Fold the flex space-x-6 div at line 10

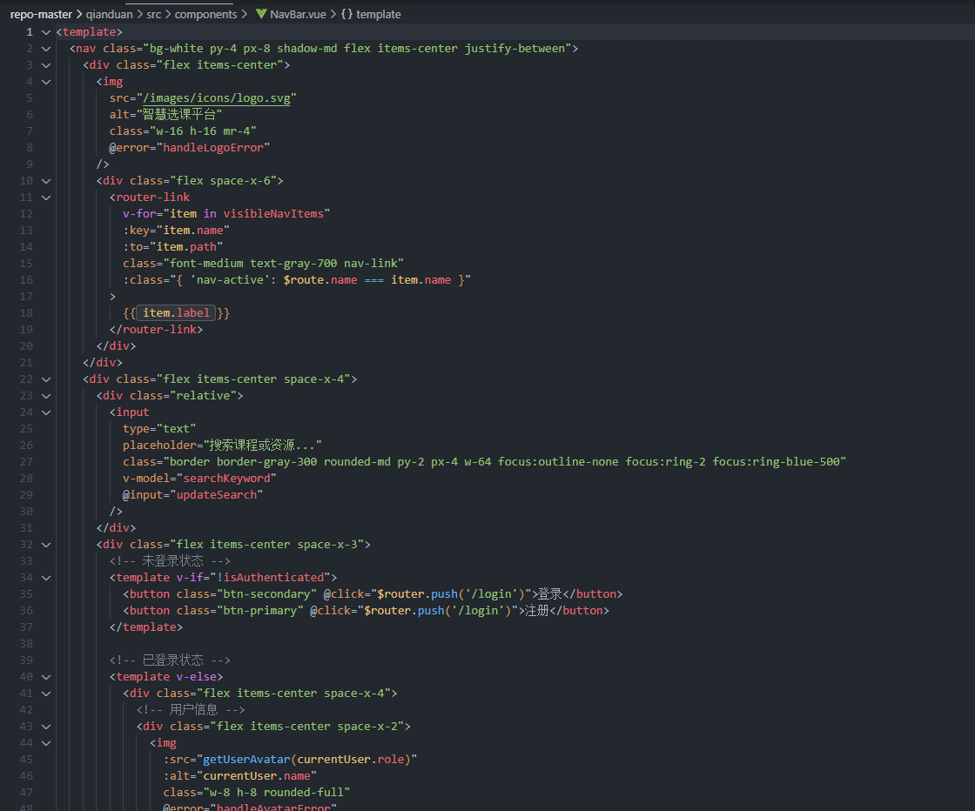click(x=46, y=181)
